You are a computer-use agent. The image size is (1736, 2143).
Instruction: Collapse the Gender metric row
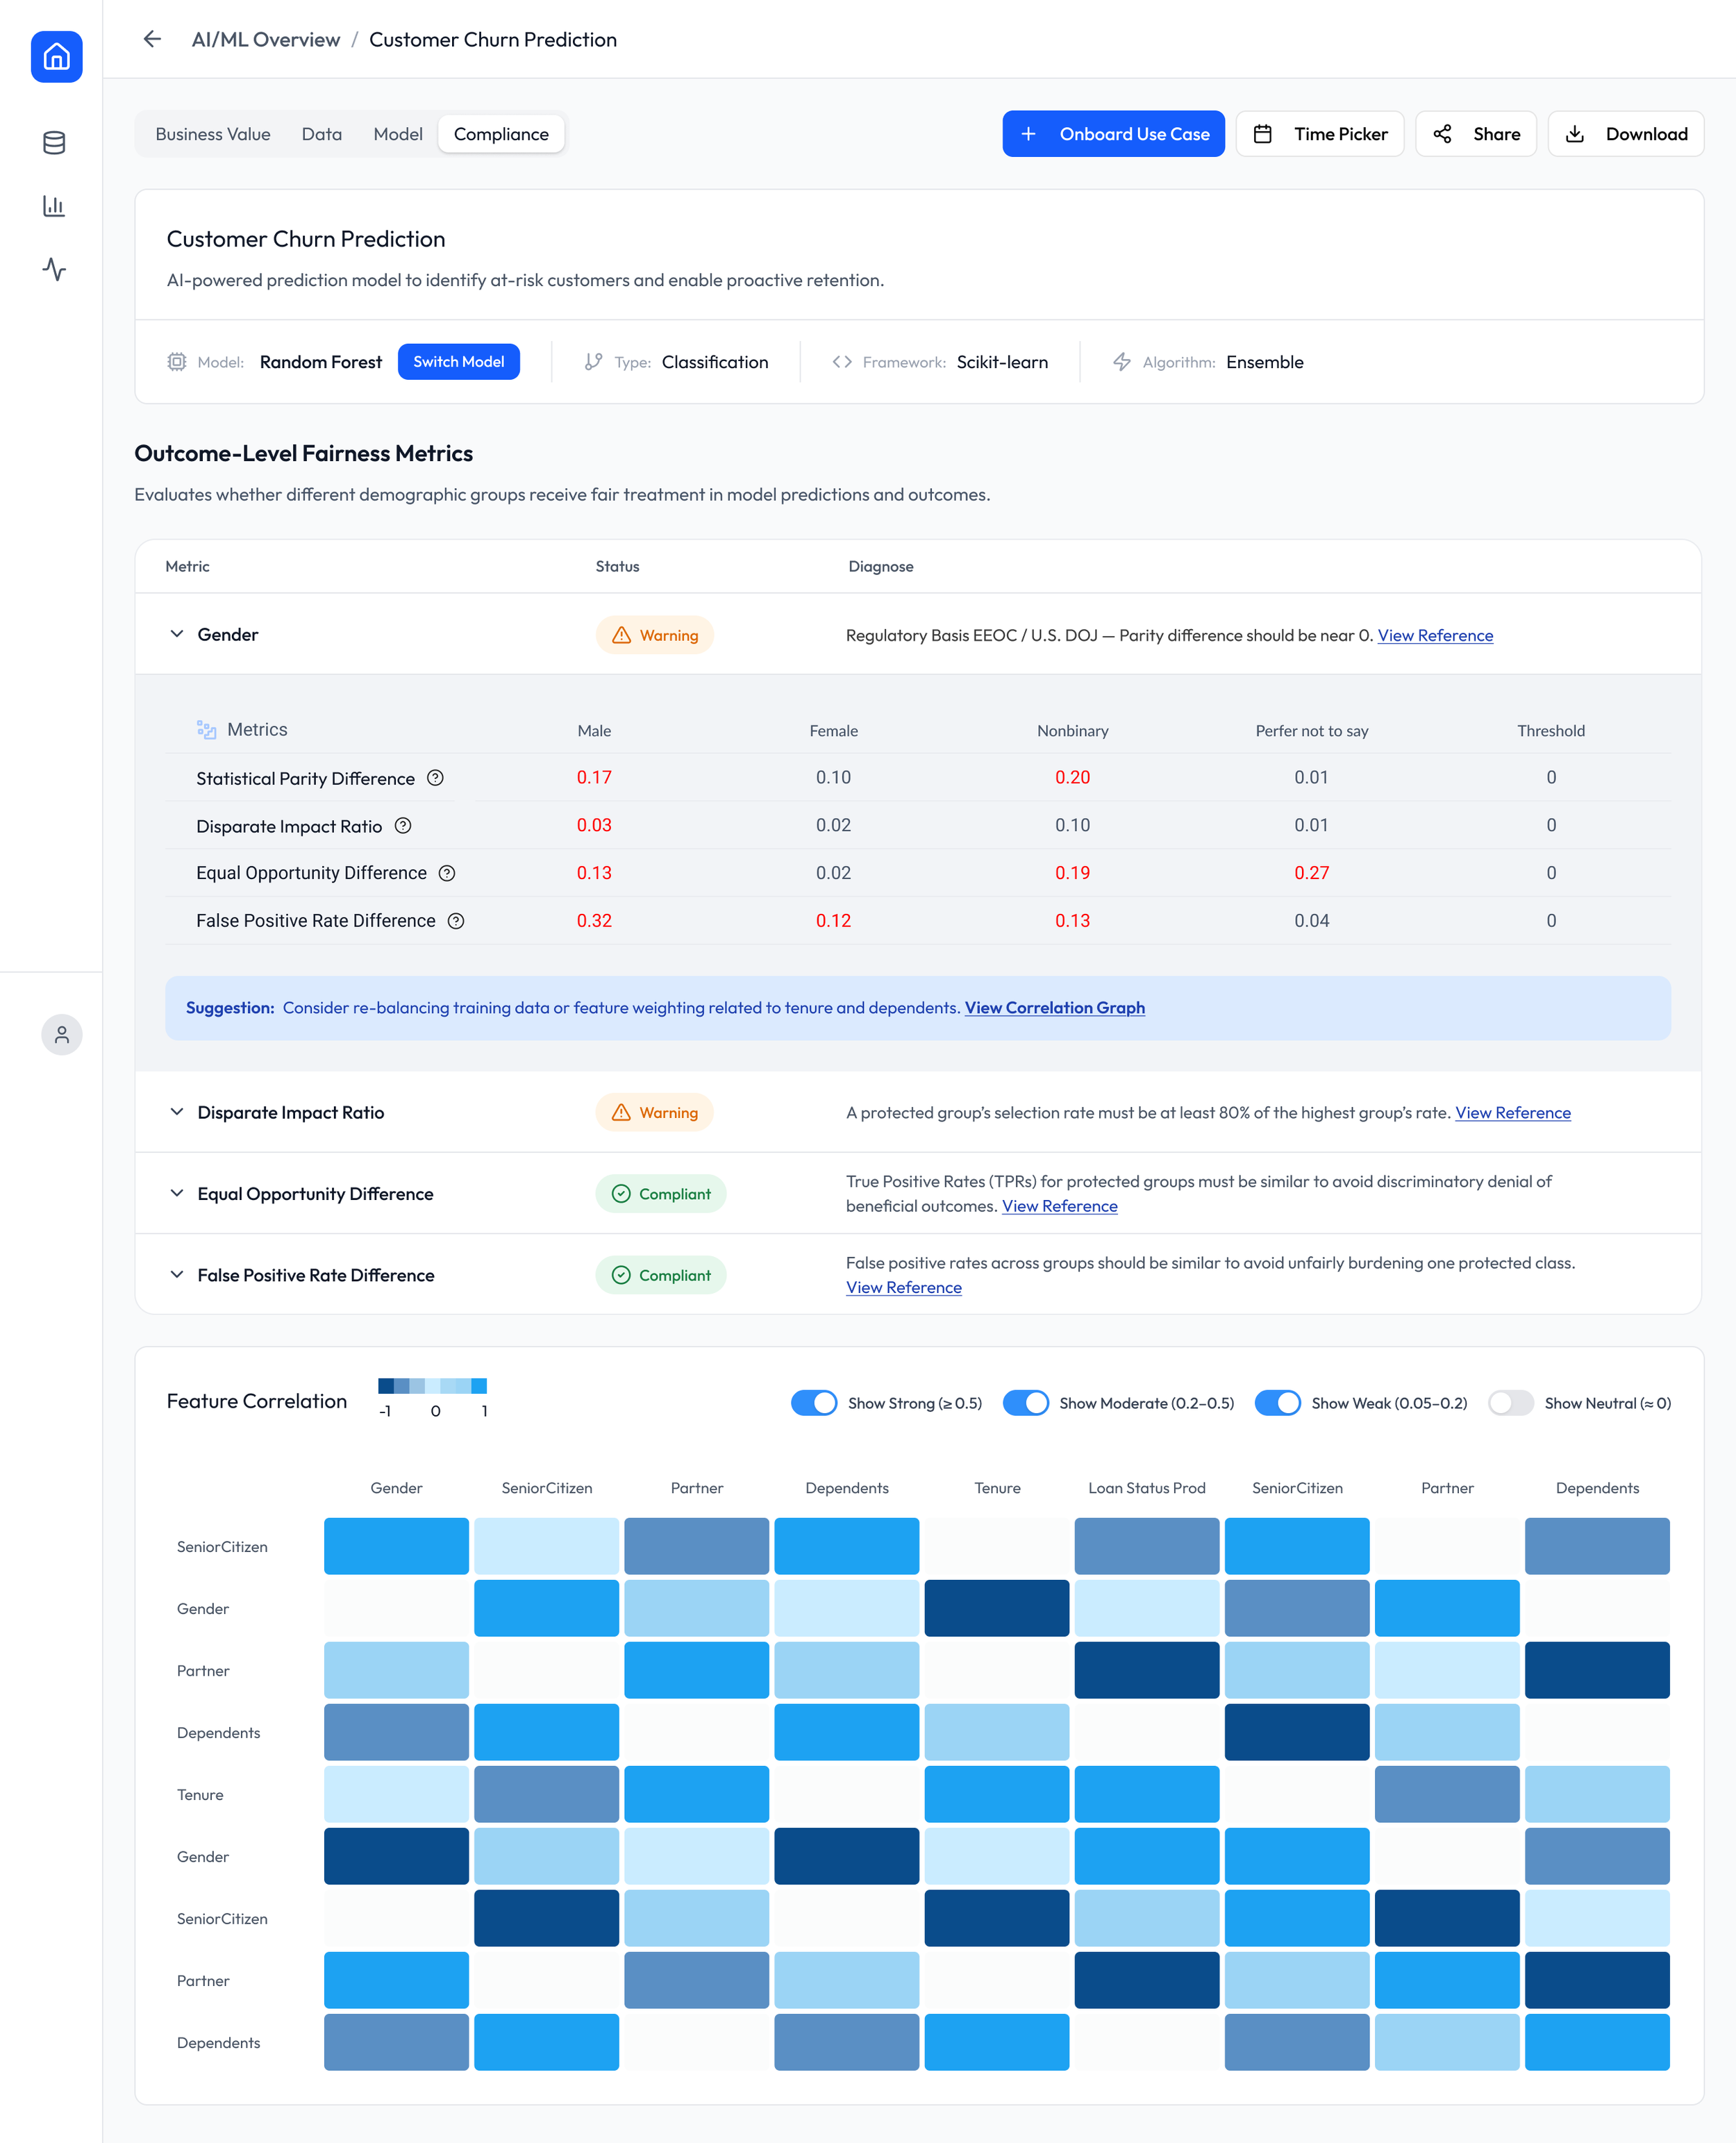click(177, 634)
